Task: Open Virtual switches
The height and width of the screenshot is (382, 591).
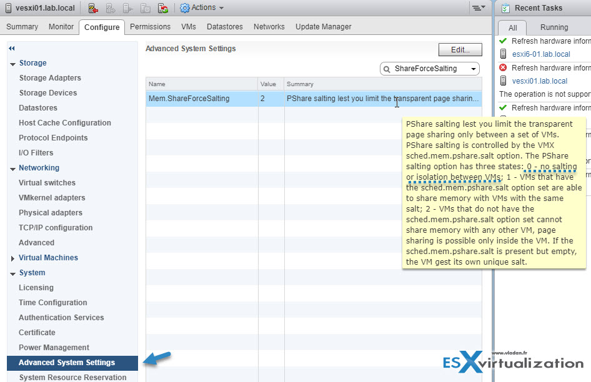Action: [x=47, y=183]
